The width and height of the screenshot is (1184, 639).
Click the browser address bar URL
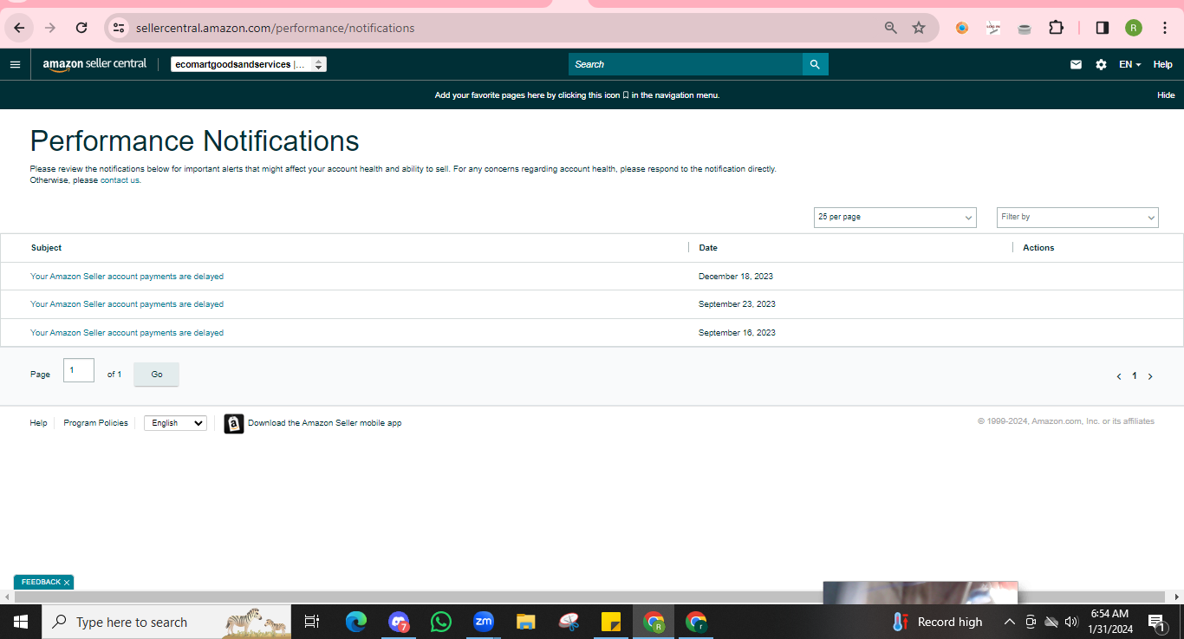tap(276, 28)
